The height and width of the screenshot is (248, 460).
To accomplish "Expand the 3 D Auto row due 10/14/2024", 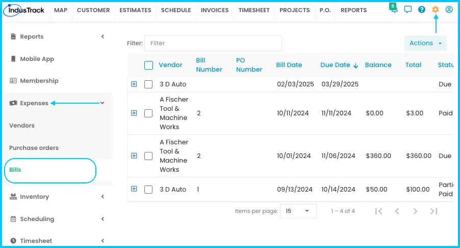I will point(134,189).
